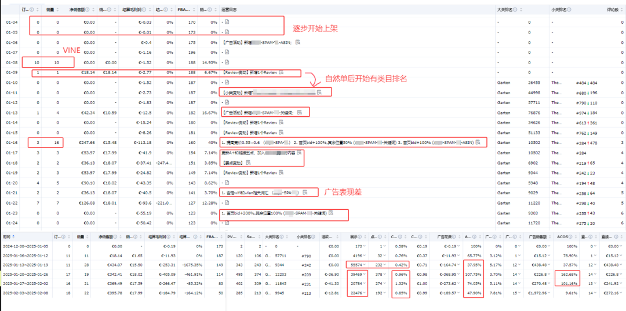Click the 运营日志 column header
The height and width of the screenshot is (311, 626).
[x=228, y=9]
